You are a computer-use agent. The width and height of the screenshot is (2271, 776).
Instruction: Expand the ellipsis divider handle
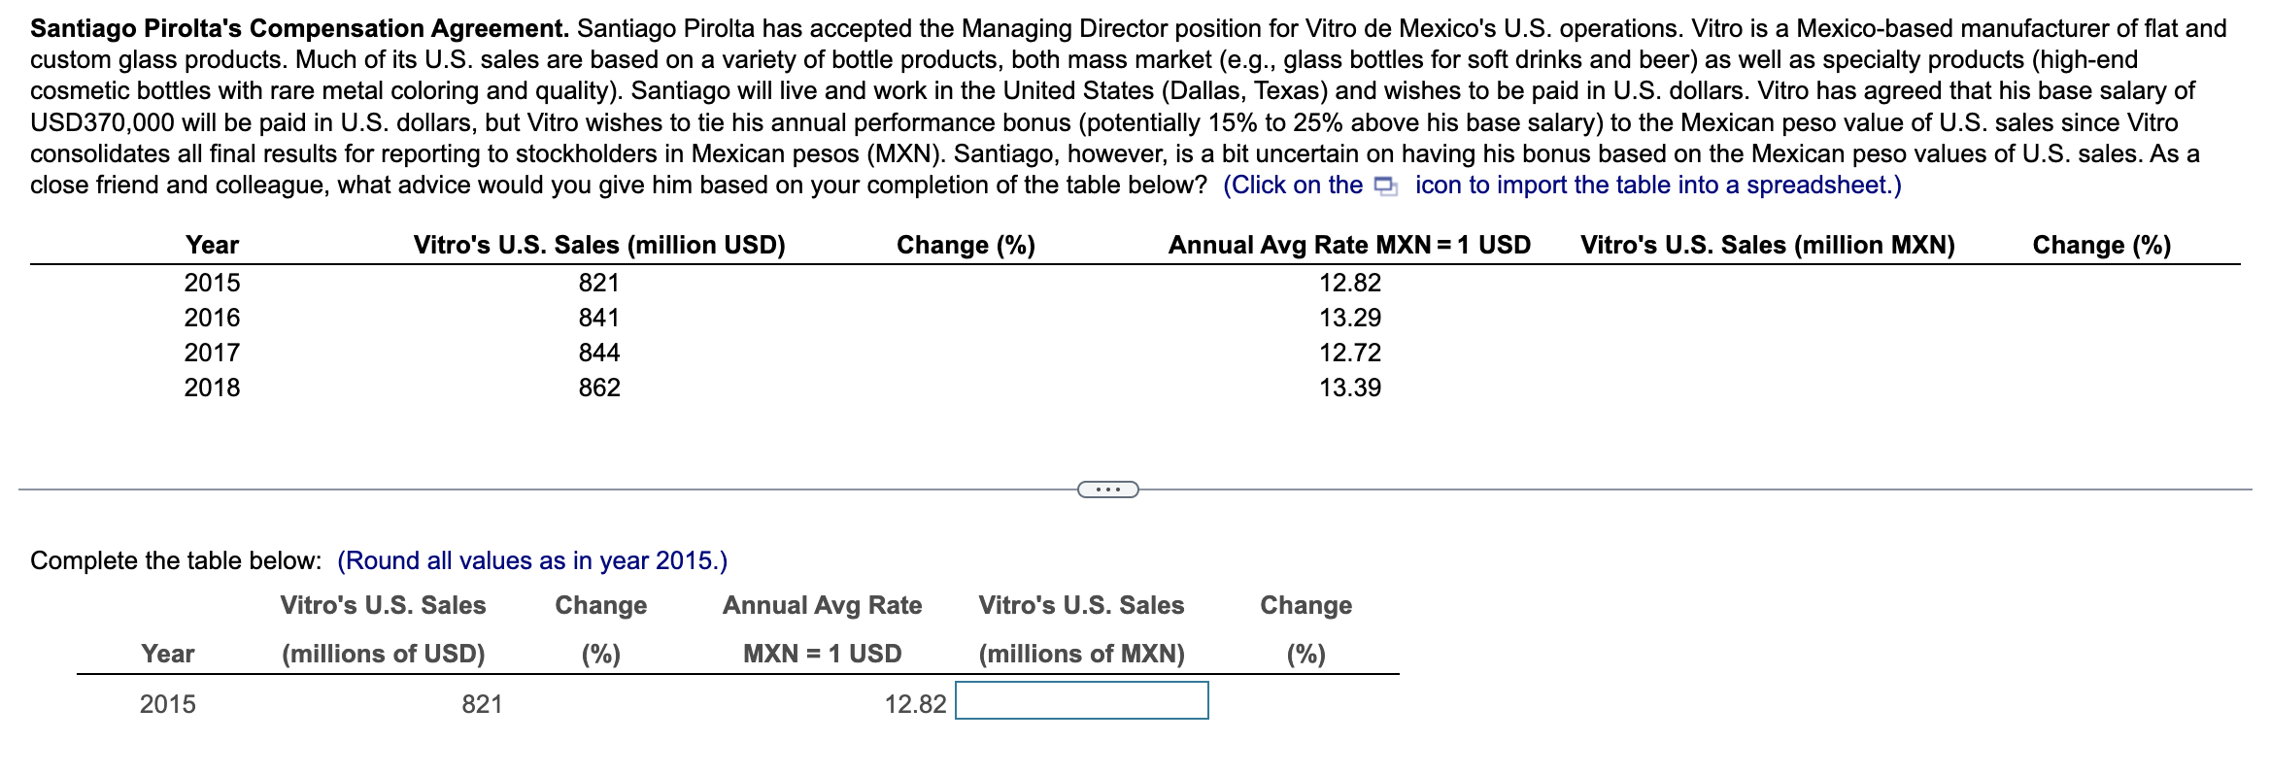(x=1107, y=489)
